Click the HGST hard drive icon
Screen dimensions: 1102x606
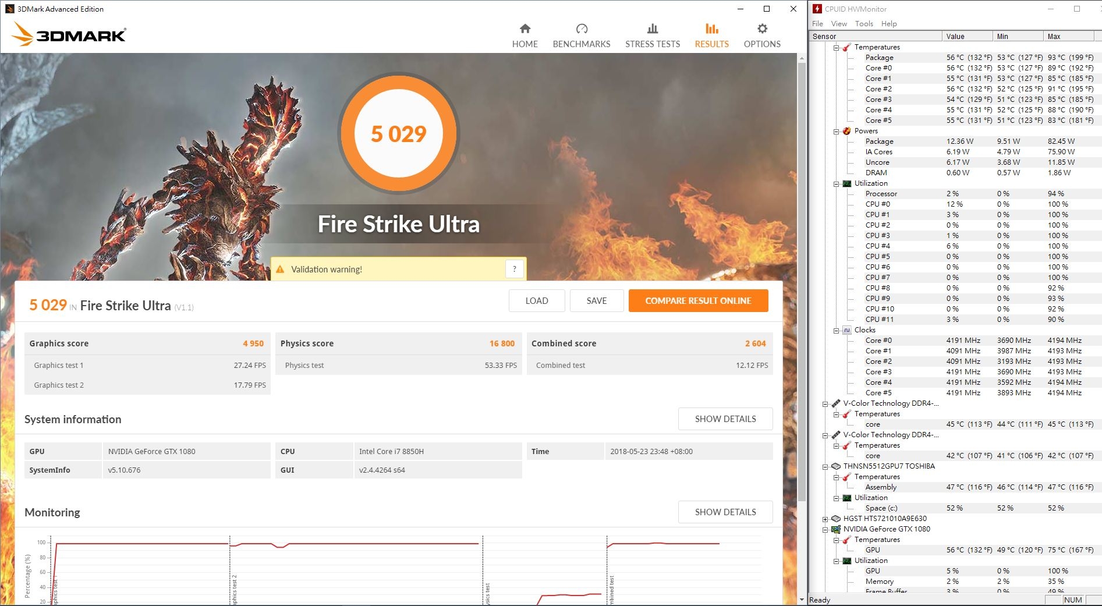[x=836, y=519]
